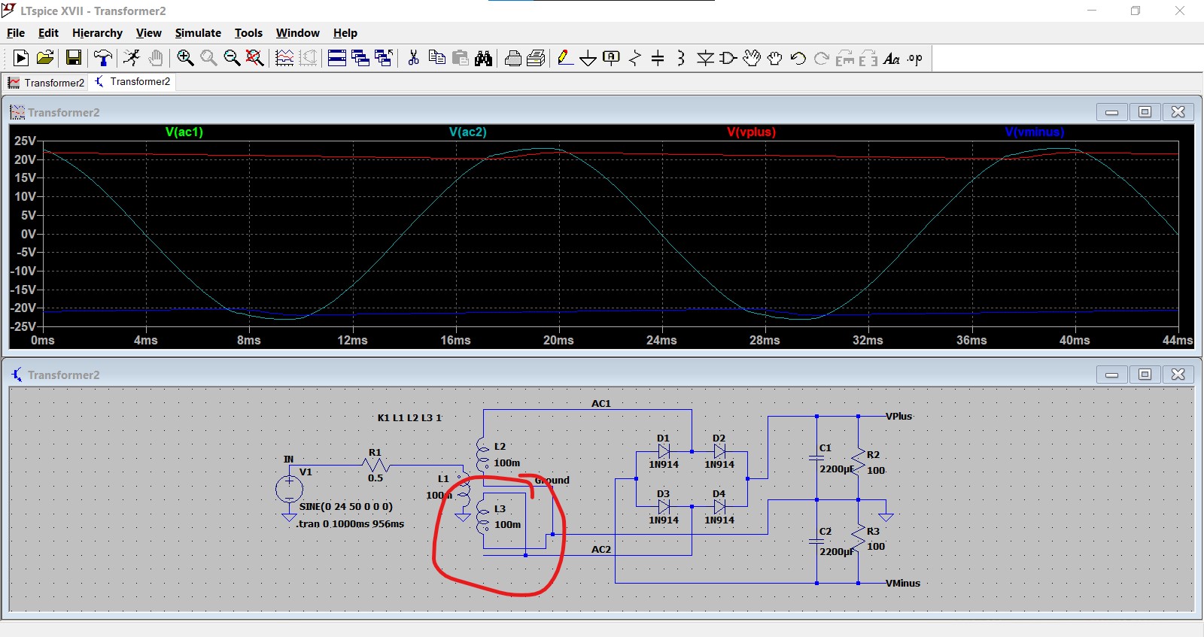Run the simulation with the running man icon
1204x637 pixels.
[x=132, y=58]
